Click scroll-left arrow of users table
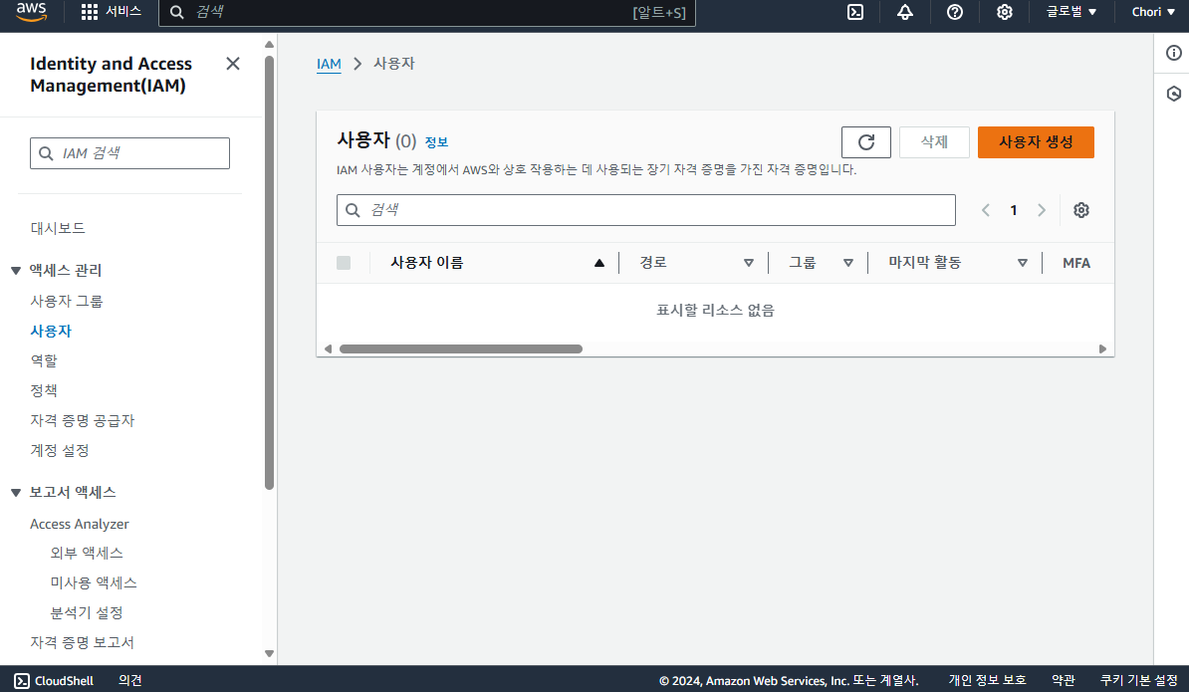 pyautogui.click(x=328, y=349)
